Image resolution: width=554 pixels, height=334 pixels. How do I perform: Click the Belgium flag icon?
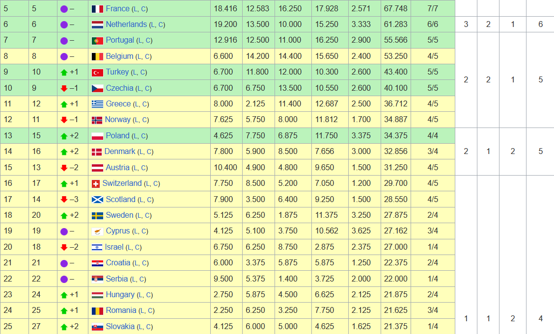coord(97,56)
